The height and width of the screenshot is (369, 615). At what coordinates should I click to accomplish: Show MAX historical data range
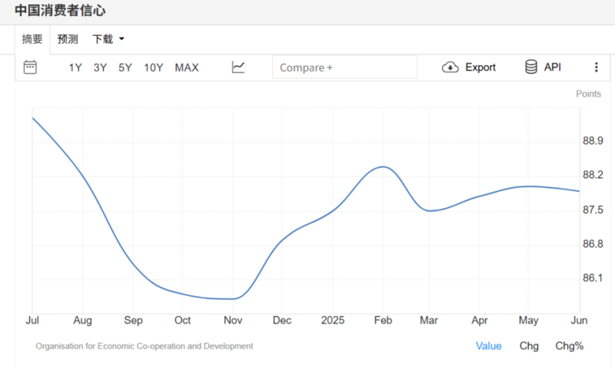click(187, 68)
